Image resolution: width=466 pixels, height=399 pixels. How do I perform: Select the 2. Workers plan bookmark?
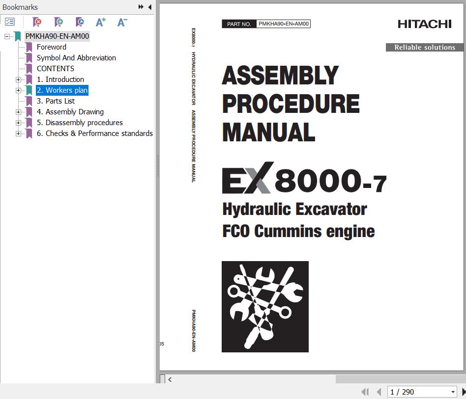tap(62, 90)
